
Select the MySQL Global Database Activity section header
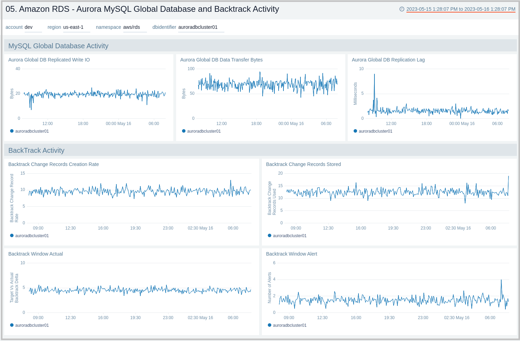tap(58, 45)
